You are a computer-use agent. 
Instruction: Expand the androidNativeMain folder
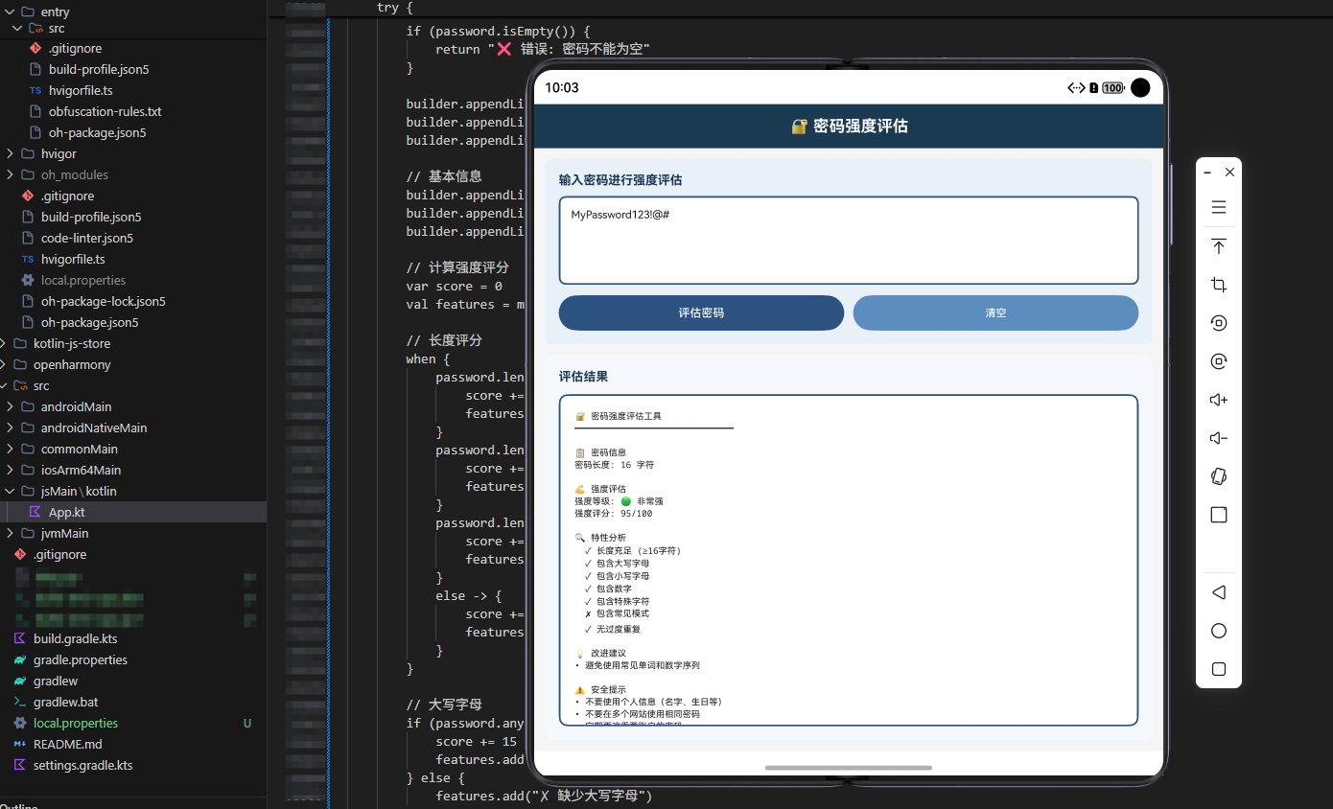(x=11, y=428)
